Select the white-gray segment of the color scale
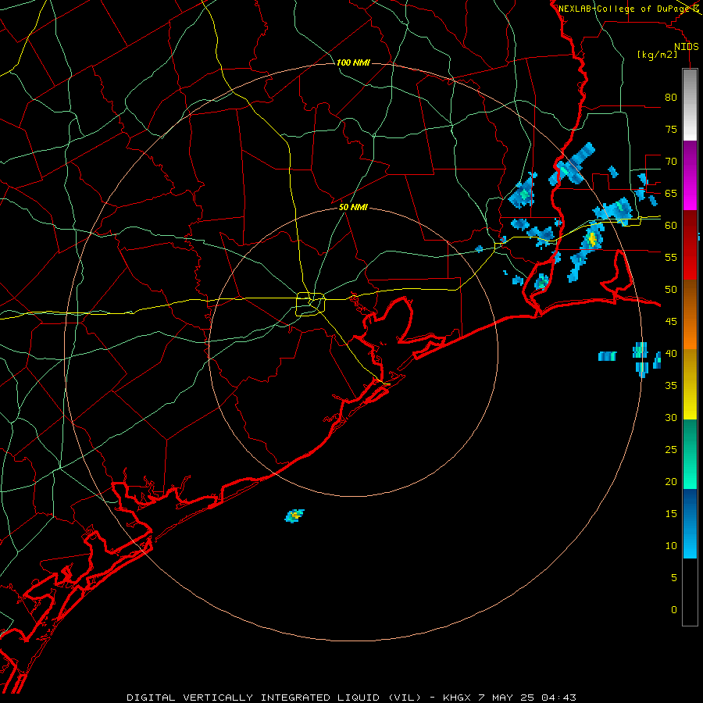The width and height of the screenshot is (703, 703). (690, 105)
